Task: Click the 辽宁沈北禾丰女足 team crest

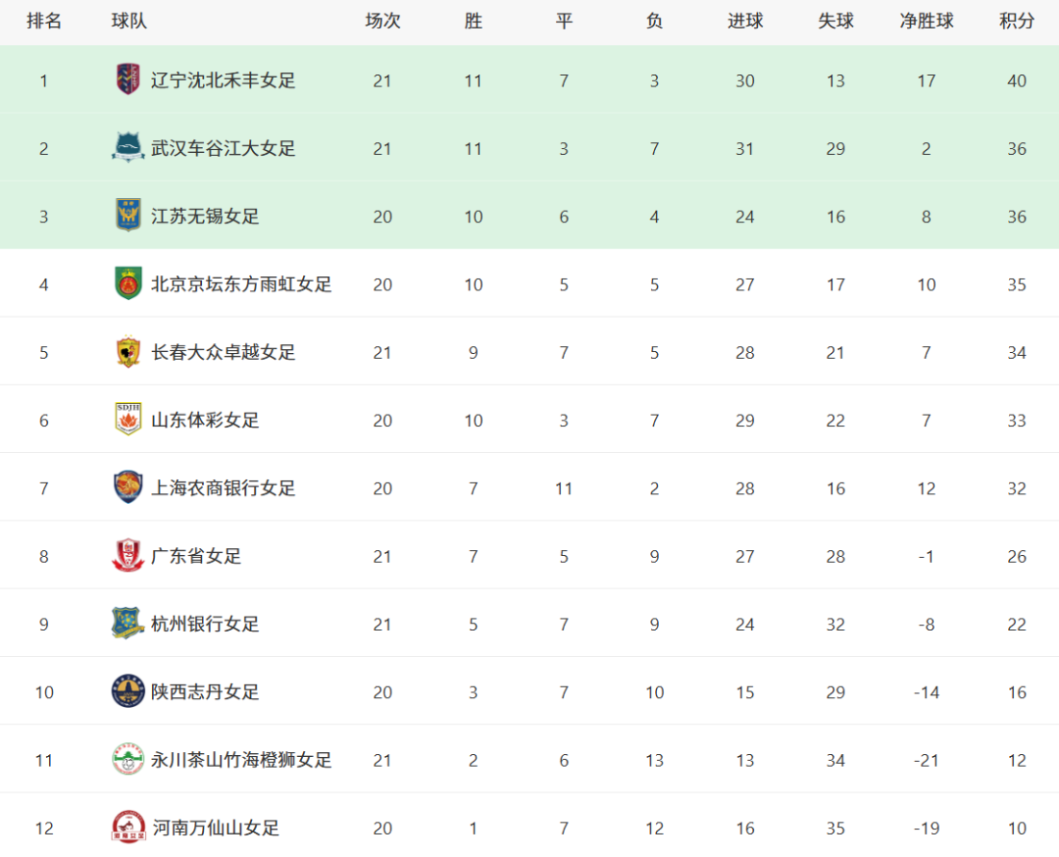Action: (x=127, y=79)
